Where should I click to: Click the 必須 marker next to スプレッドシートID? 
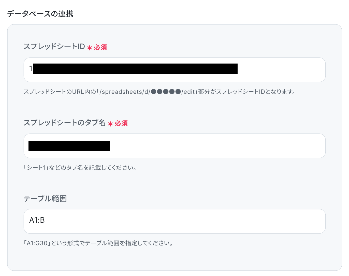pyautogui.click(x=100, y=47)
